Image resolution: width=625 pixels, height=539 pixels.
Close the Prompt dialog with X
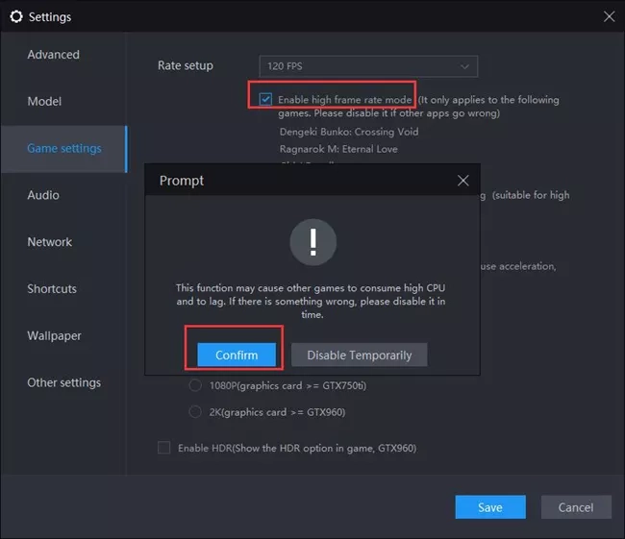point(462,181)
